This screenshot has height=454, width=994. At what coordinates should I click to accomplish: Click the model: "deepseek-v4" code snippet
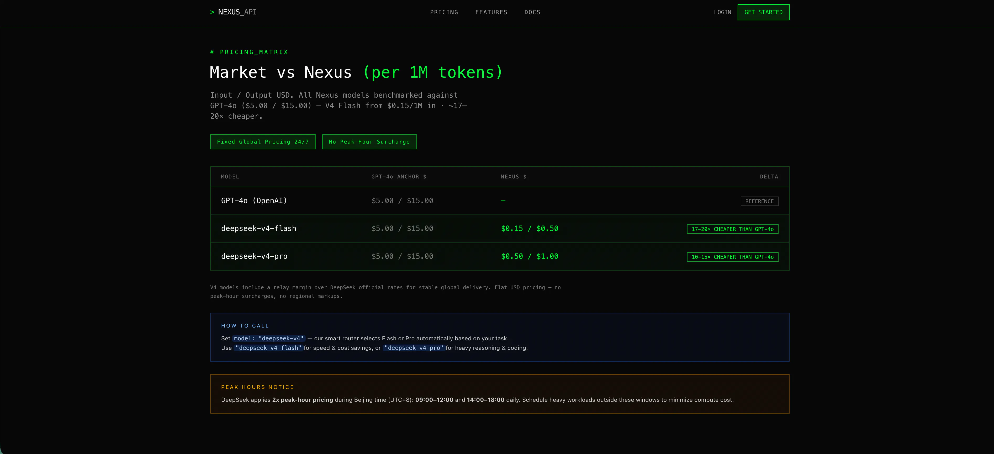point(268,339)
